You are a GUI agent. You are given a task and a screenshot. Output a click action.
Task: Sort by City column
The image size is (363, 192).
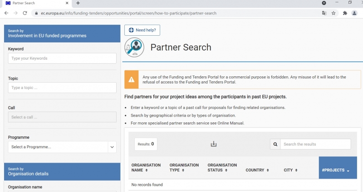(x=290, y=170)
